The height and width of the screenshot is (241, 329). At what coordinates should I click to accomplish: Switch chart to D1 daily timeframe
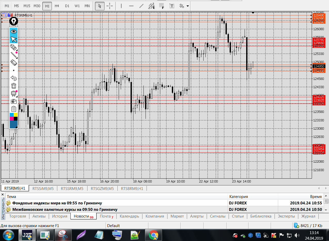click(x=67, y=6)
